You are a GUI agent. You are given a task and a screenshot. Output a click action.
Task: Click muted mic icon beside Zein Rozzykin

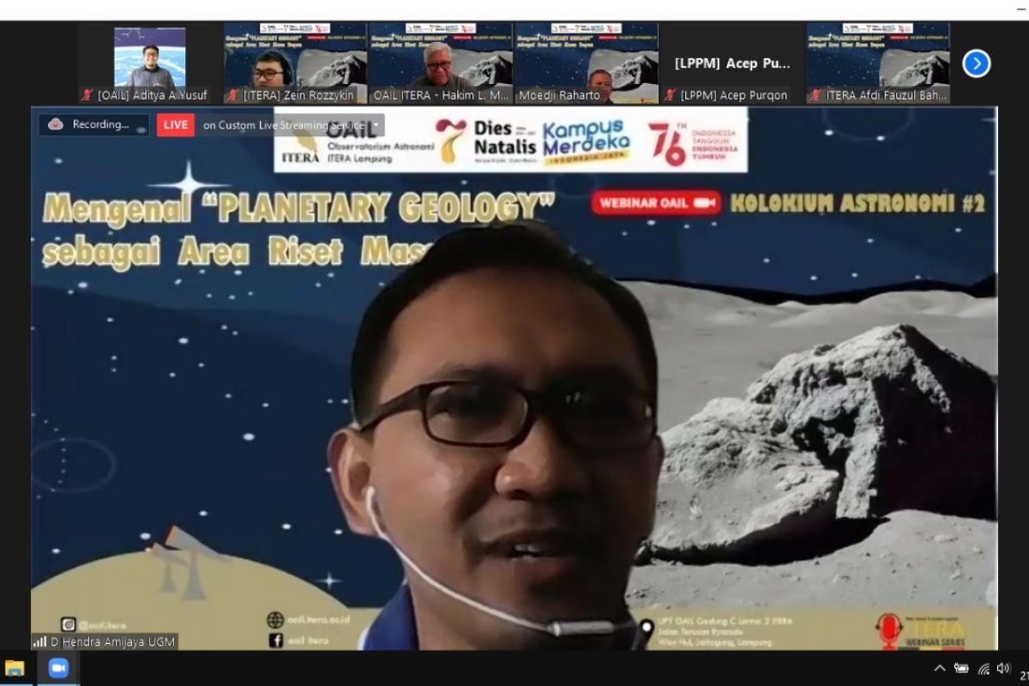(x=232, y=95)
